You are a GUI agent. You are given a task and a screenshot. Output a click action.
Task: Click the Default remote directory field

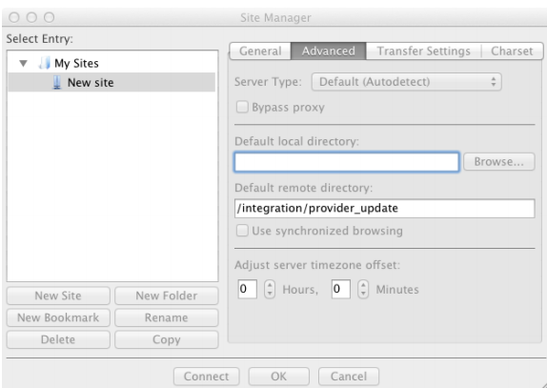point(384,209)
